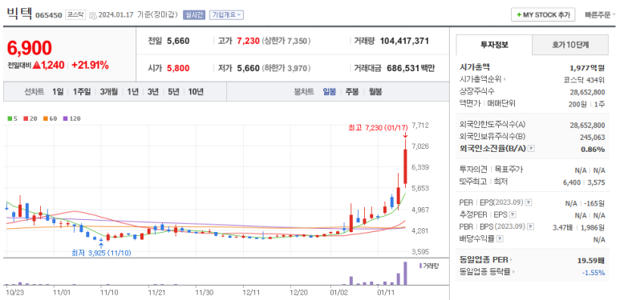Viewport: 620px width, 300px height.
Task: Click the 상한가 7,350 text
Action: pos(286,41)
